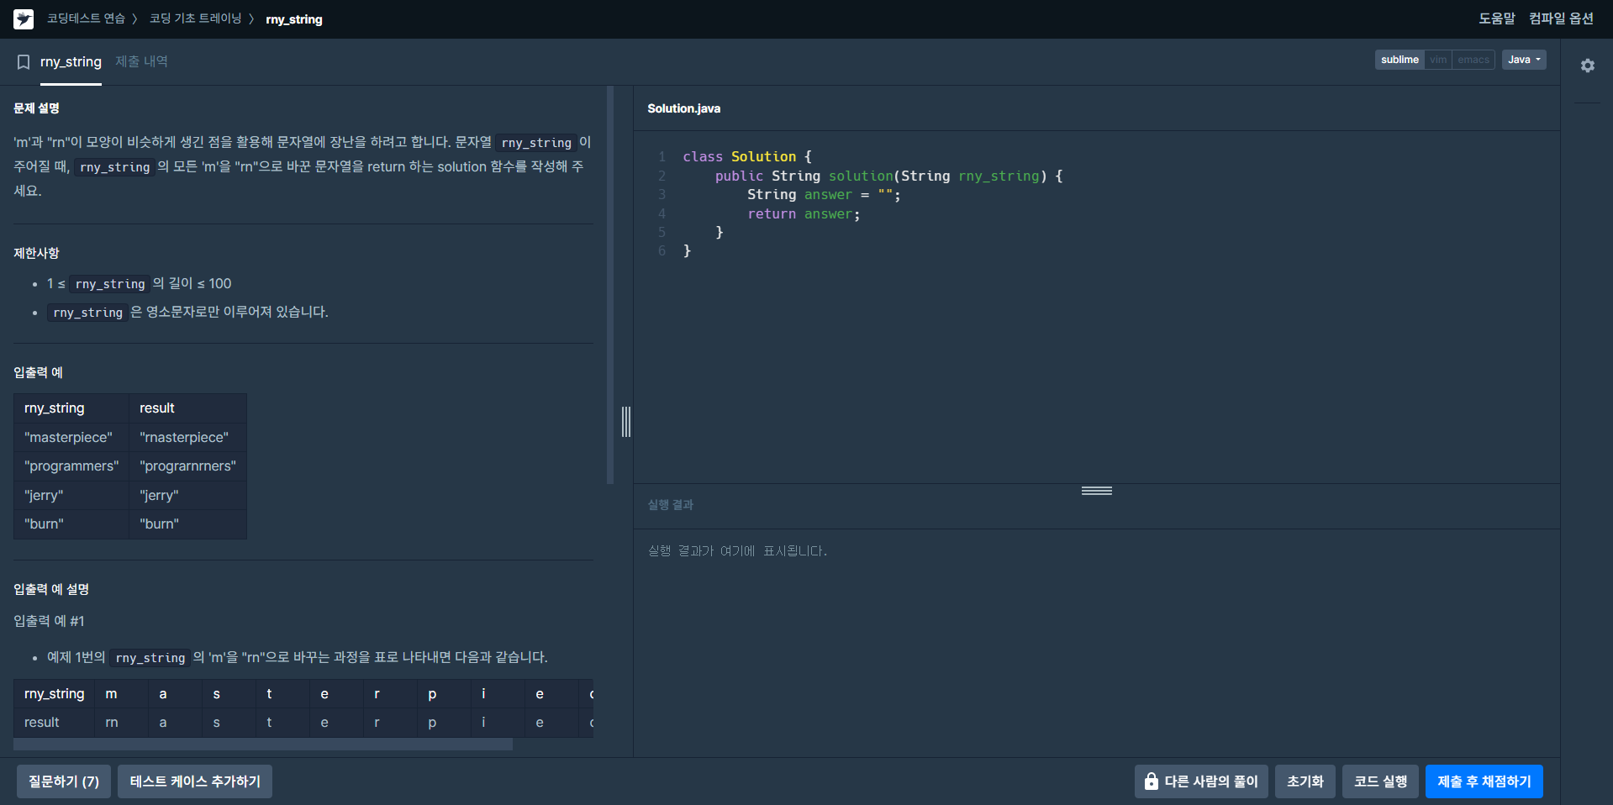Open the 도움말 help menu
The width and height of the screenshot is (1613, 805).
click(x=1497, y=18)
